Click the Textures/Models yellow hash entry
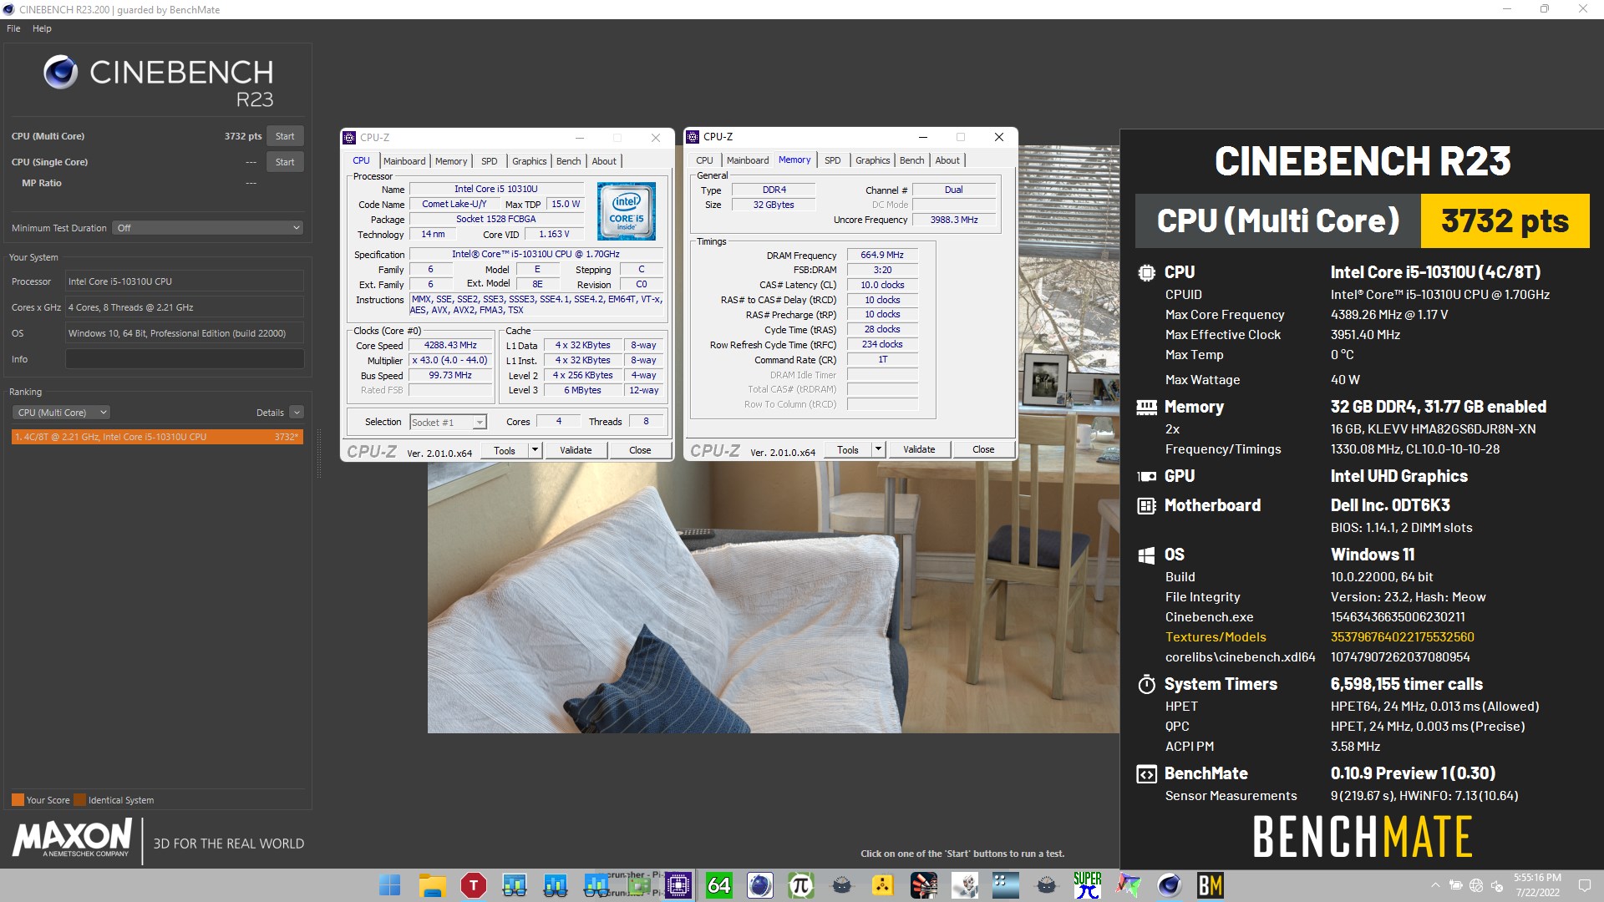Screen dimensions: 1604x902 [x=1402, y=637]
